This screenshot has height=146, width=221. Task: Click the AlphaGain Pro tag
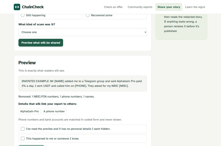(x=29, y=111)
